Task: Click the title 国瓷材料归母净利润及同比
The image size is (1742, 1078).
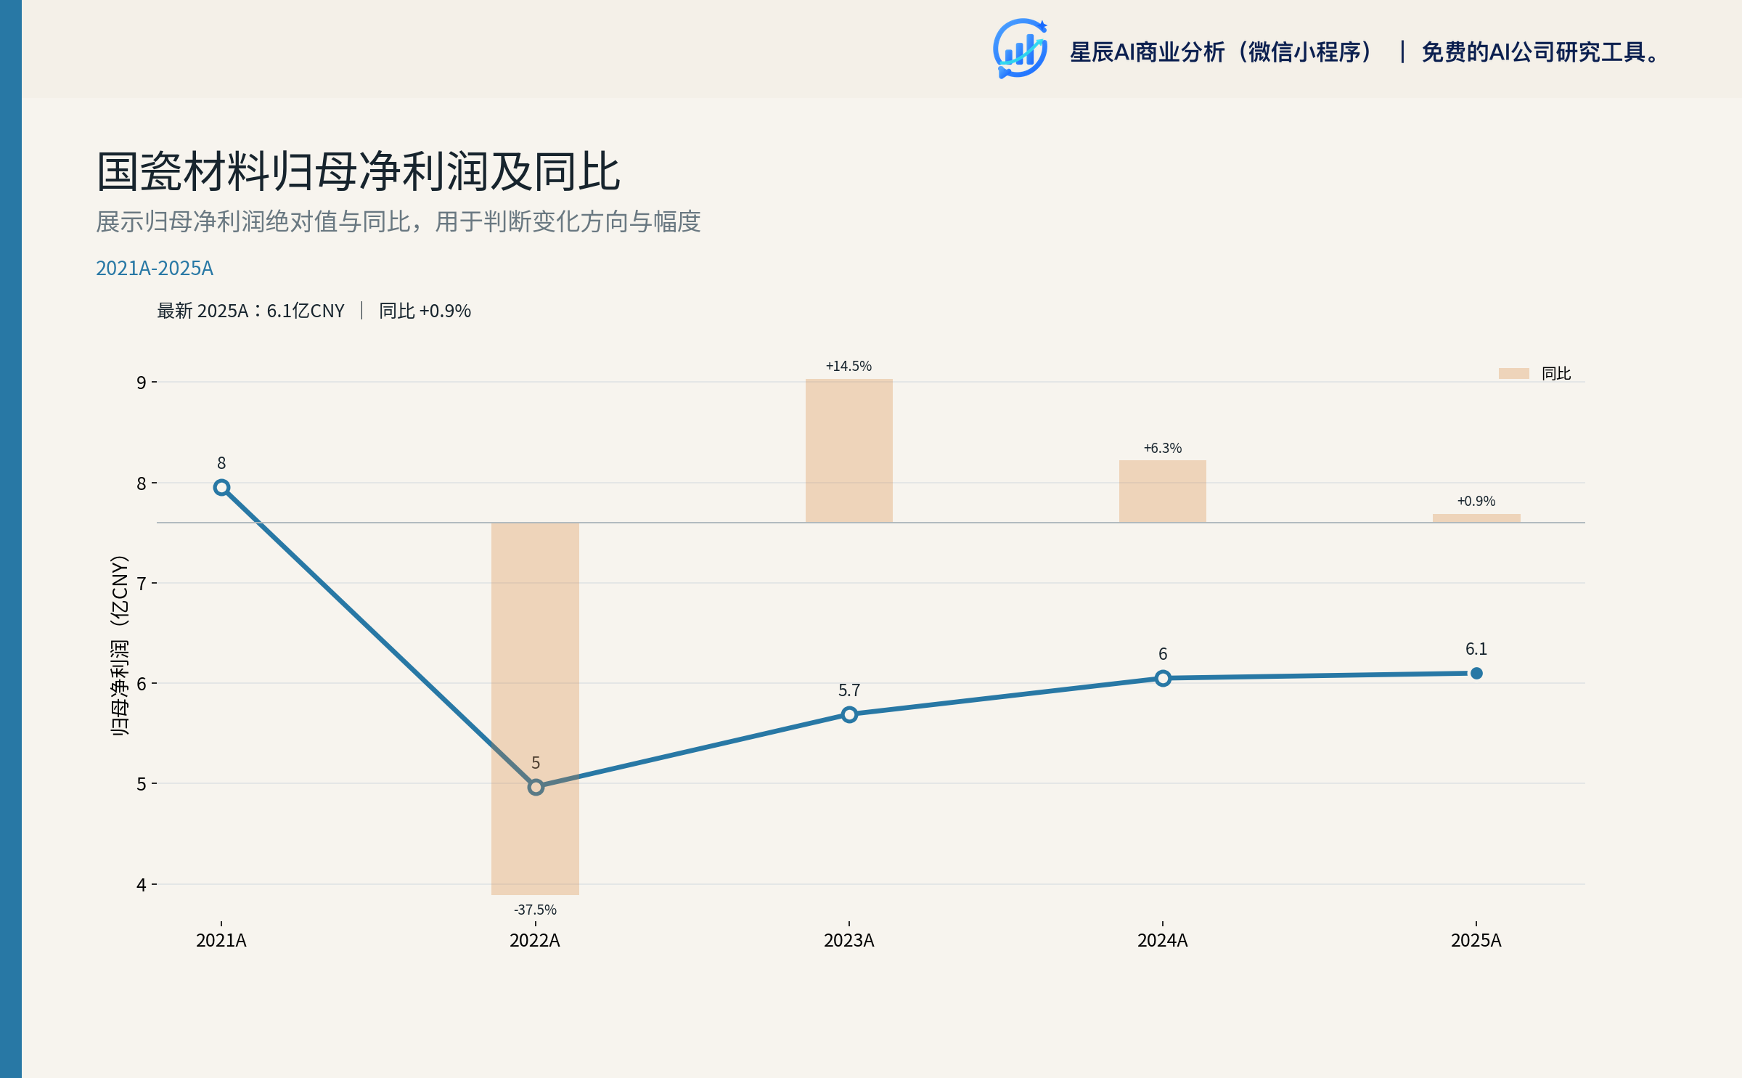Action: pos(359,172)
